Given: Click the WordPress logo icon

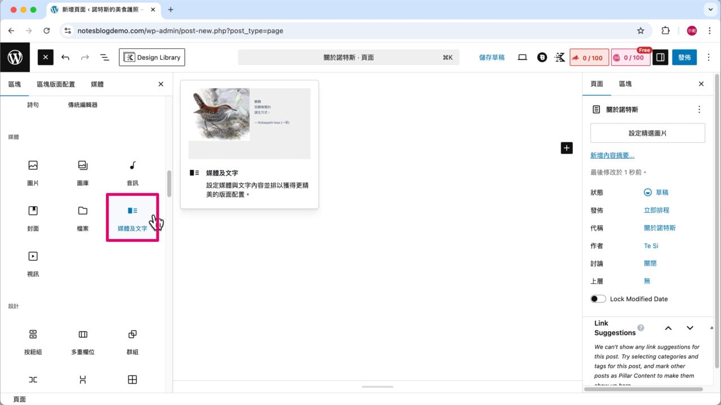Looking at the screenshot, I should [15, 57].
